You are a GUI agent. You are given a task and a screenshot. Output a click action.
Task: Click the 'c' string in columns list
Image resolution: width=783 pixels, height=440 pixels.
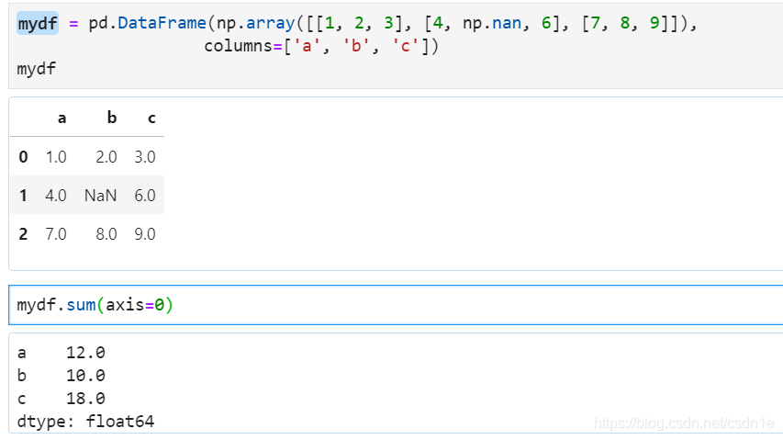tap(405, 46)
